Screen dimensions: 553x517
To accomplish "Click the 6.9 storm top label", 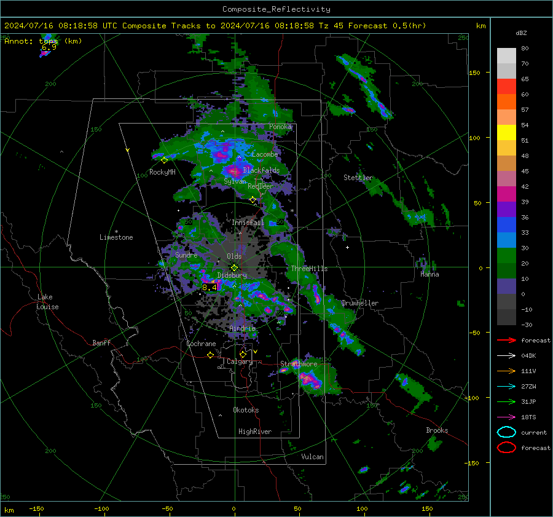I will pyautogui.click(x=49, y=47).
